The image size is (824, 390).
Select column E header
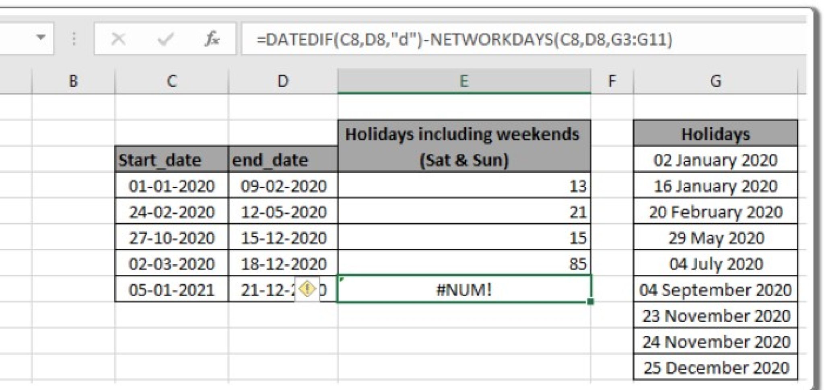point(465,80)
